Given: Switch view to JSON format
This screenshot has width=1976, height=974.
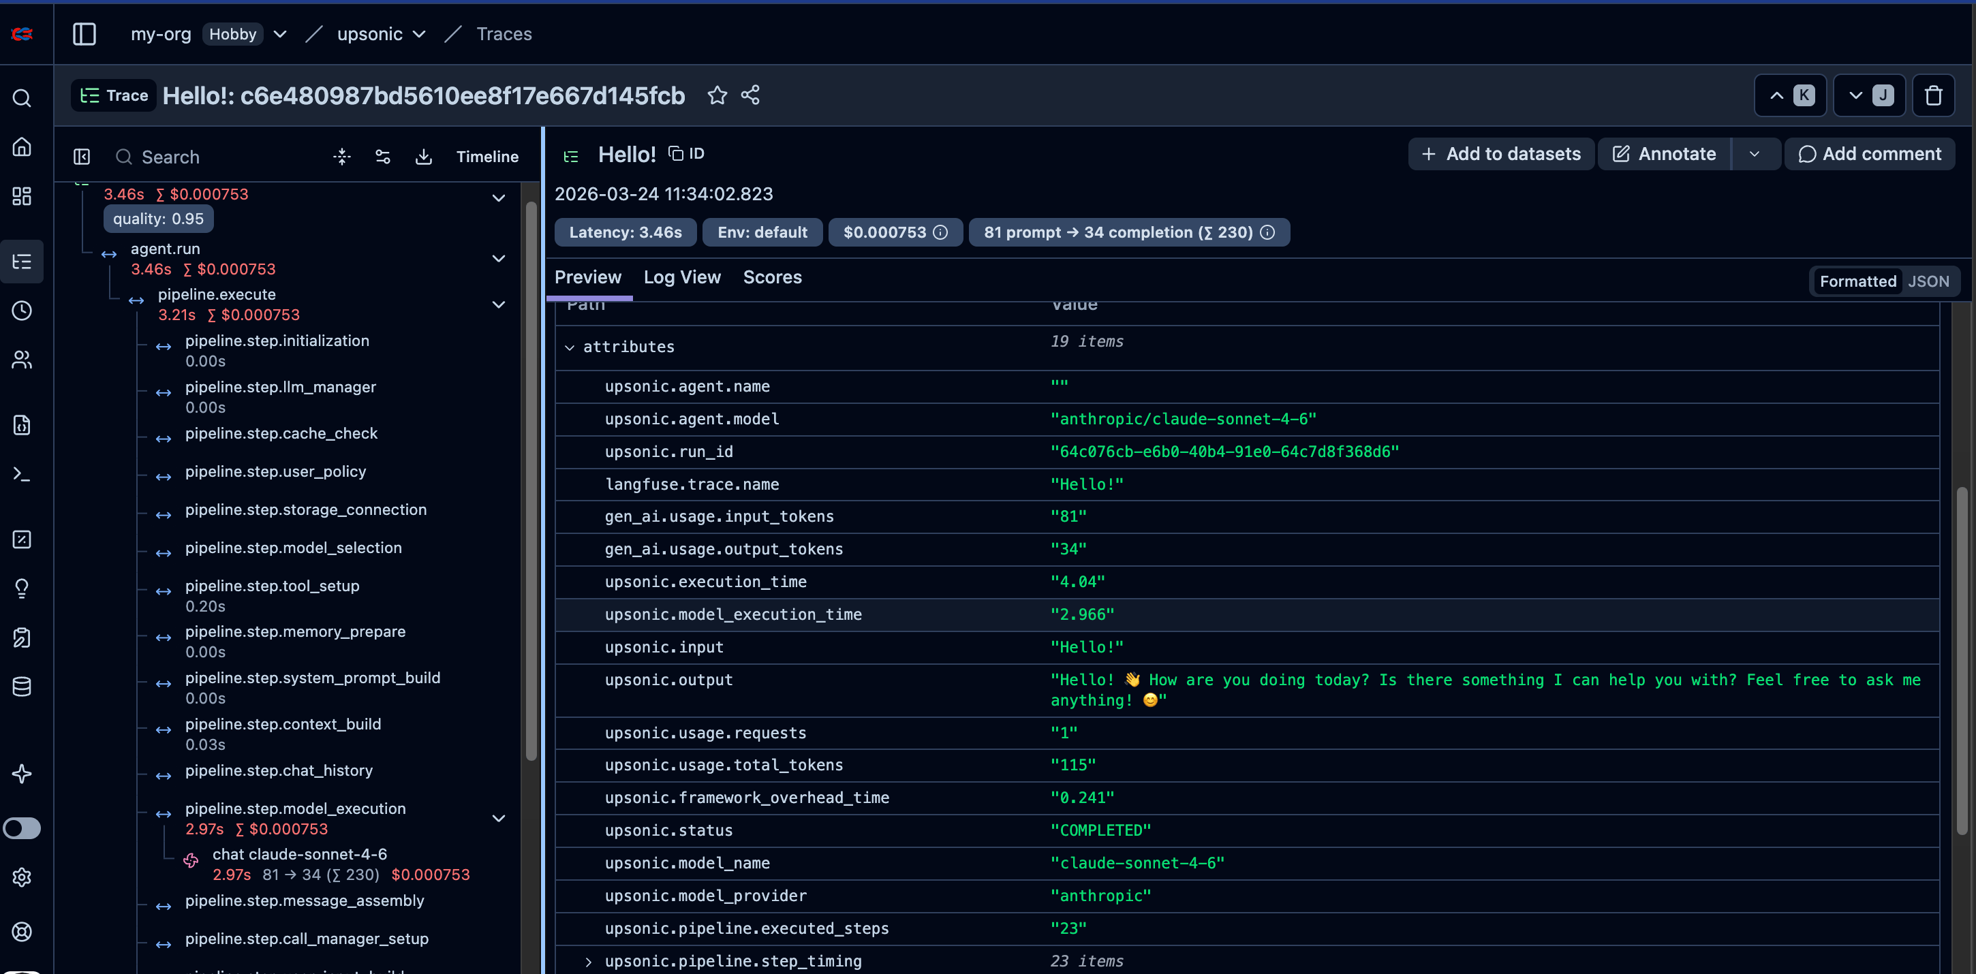Looking at the screenshot, I should (1928, 281).
